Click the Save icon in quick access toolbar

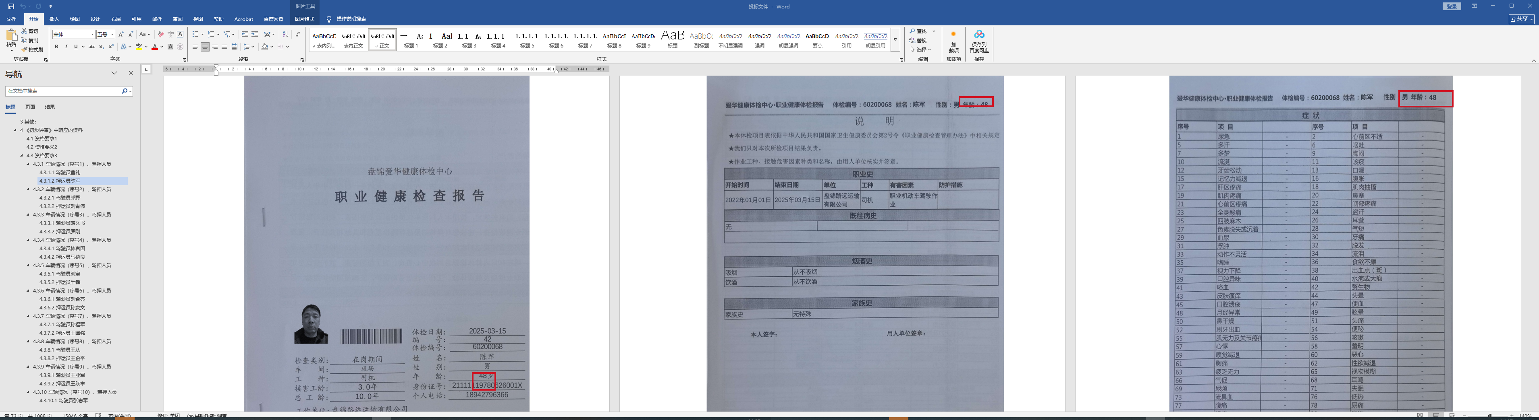click(x=11, y=6)
